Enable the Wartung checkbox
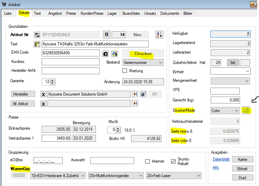This screenshot has height=186, width=259. tap(125, 71)
